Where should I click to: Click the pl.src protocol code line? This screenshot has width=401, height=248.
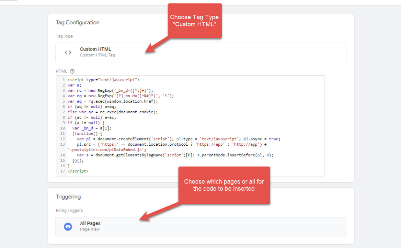[x=172, y=144]
